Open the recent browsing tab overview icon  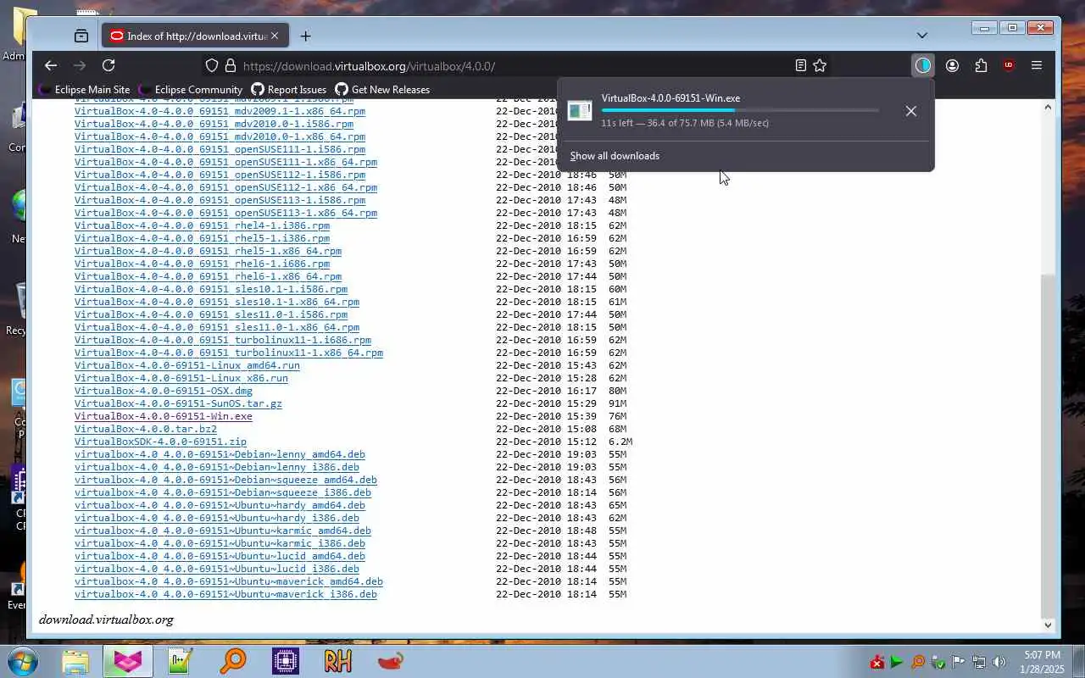81,36
